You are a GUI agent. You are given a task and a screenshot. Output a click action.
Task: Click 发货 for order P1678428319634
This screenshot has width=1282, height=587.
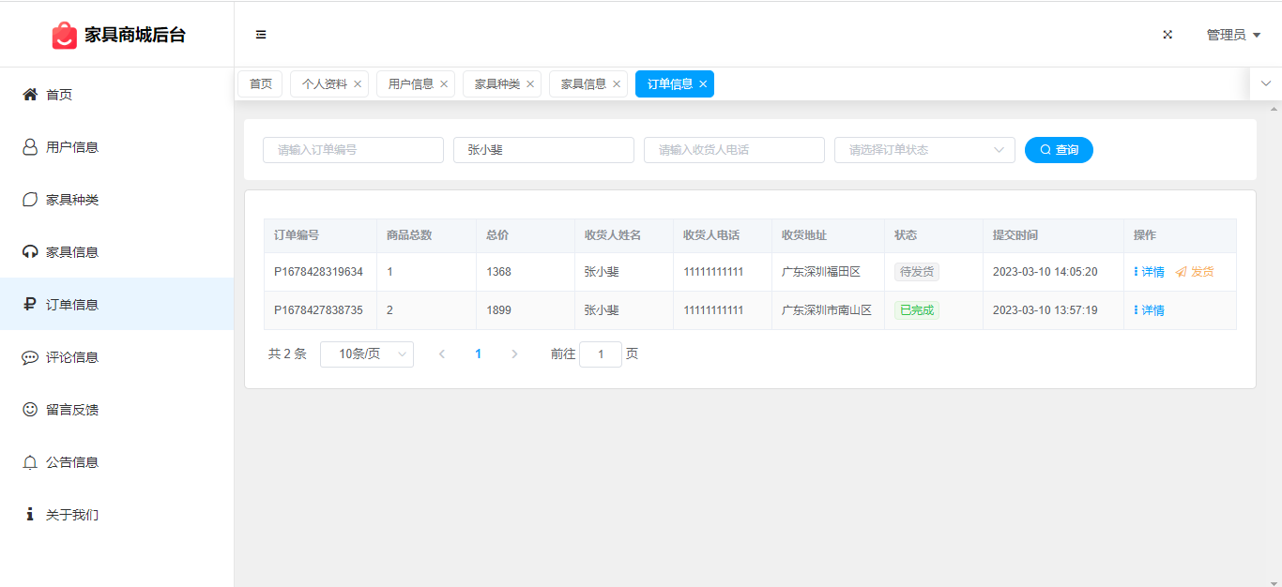click(x=1194, y=272)
